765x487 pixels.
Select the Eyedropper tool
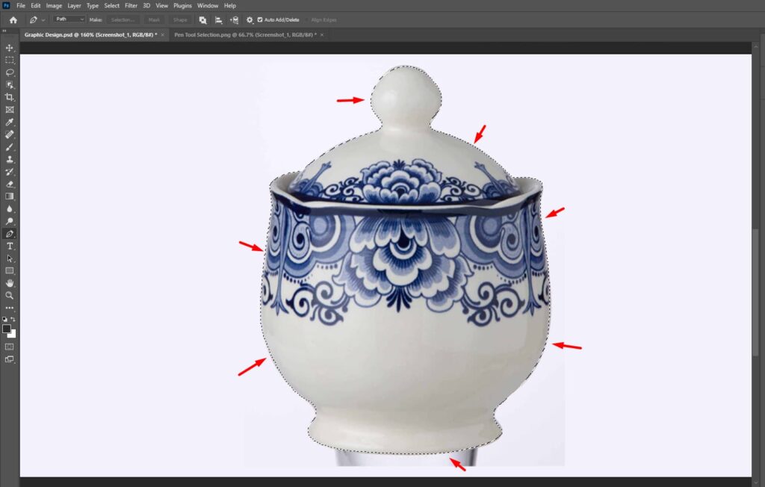[x=9, y=122]
